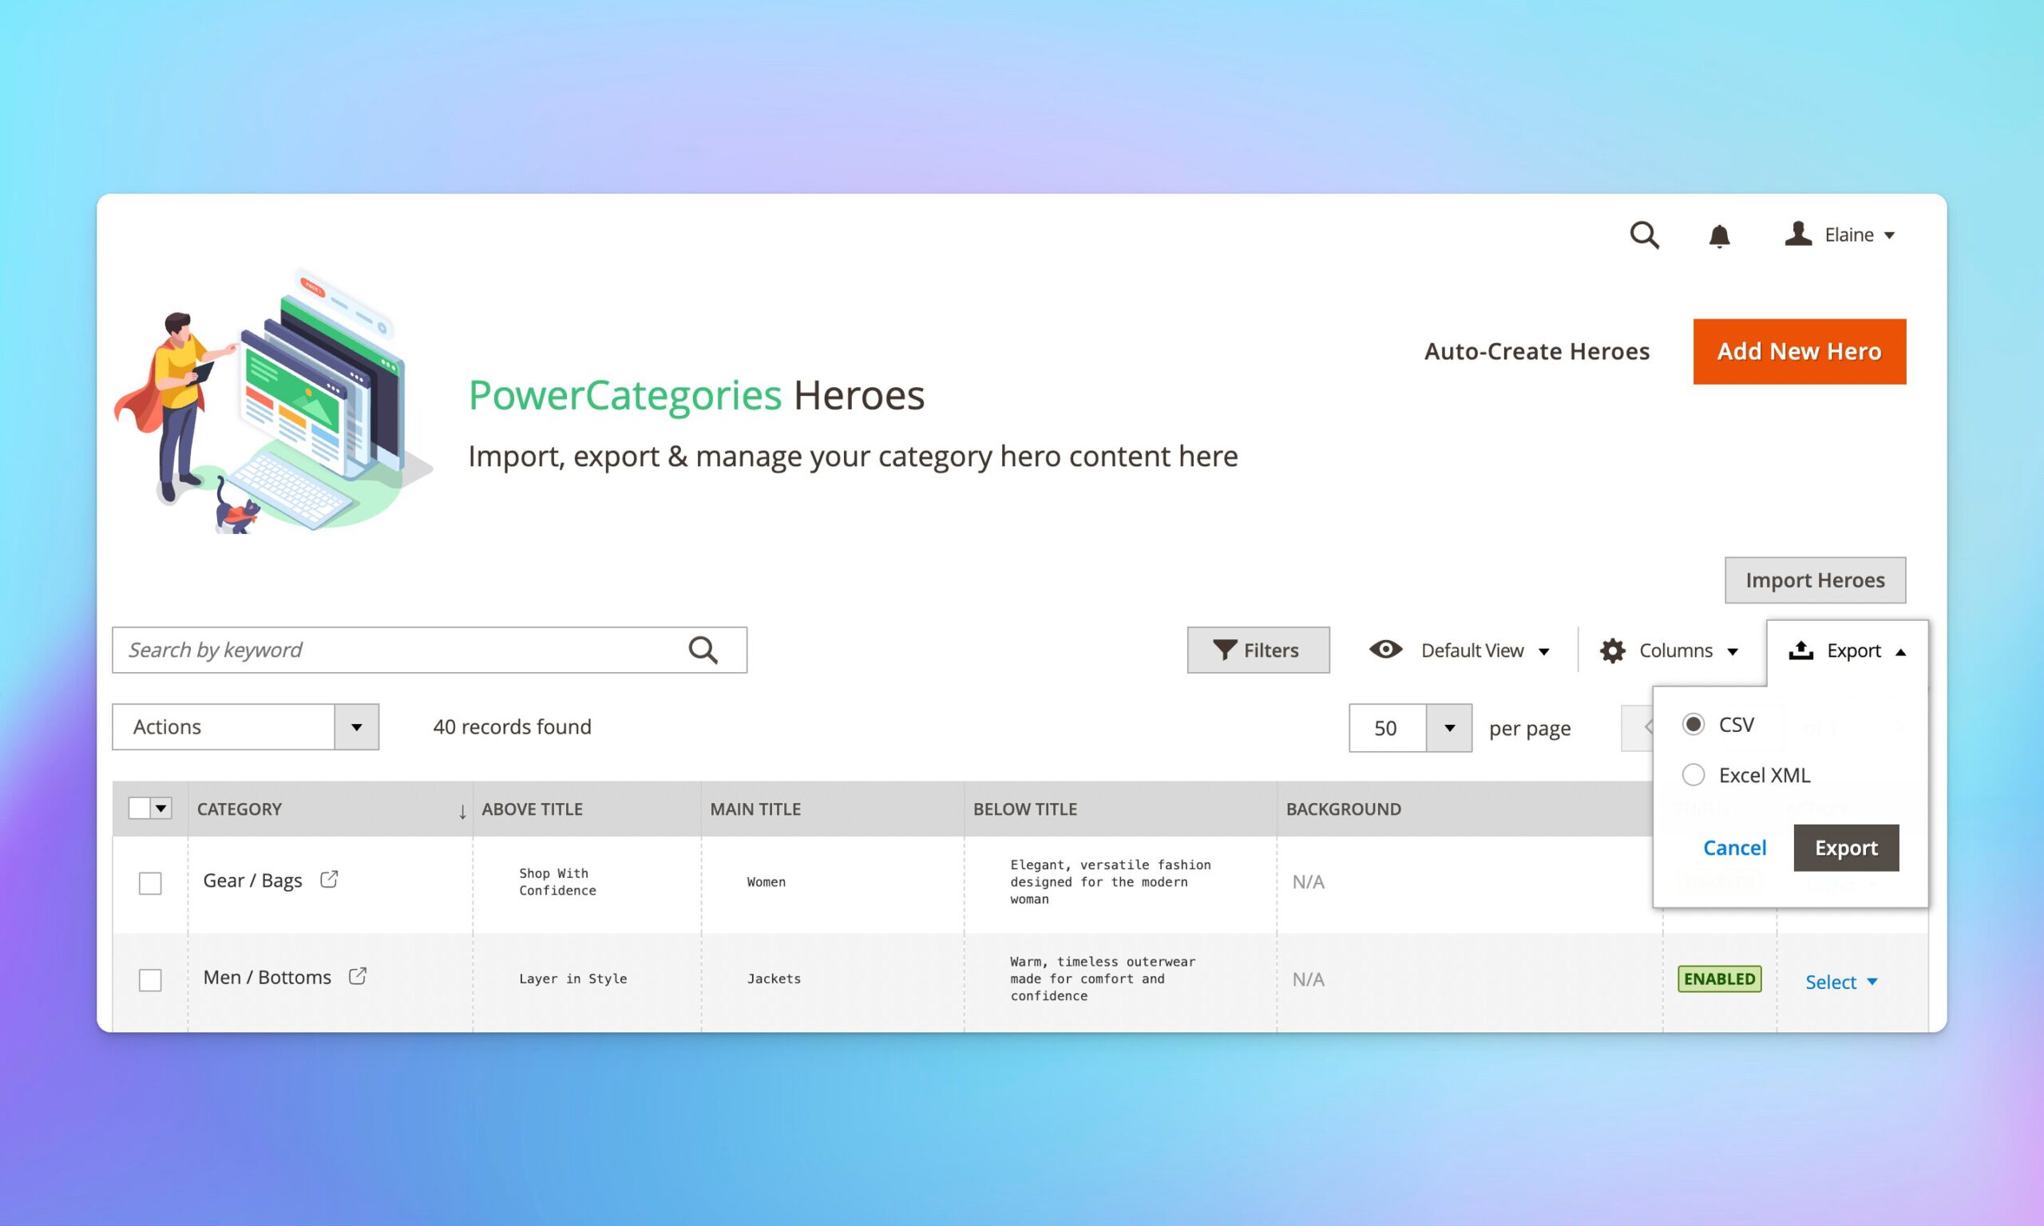This screenshot has height=1226, width=2044.
Task: Check the Gear / Bags row checkbox
Action: (x=150, y=883)
